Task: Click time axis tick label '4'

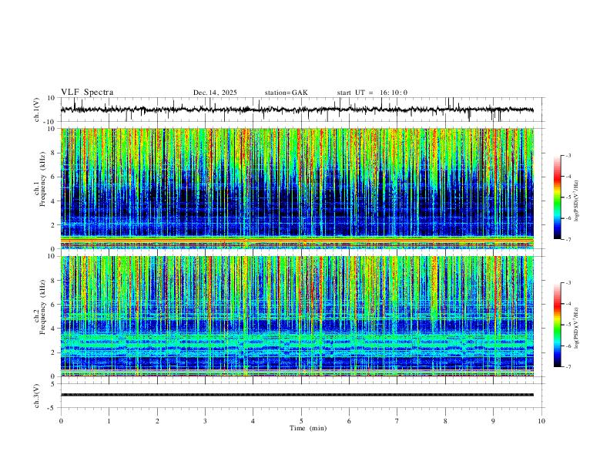Action: pyautogui.click(x=253, y=421)
